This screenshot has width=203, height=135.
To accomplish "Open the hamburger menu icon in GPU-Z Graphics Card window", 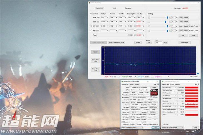I will pos(158,84).
